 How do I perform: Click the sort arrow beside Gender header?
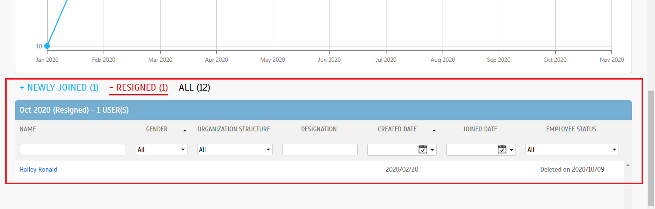click(185, 130)
